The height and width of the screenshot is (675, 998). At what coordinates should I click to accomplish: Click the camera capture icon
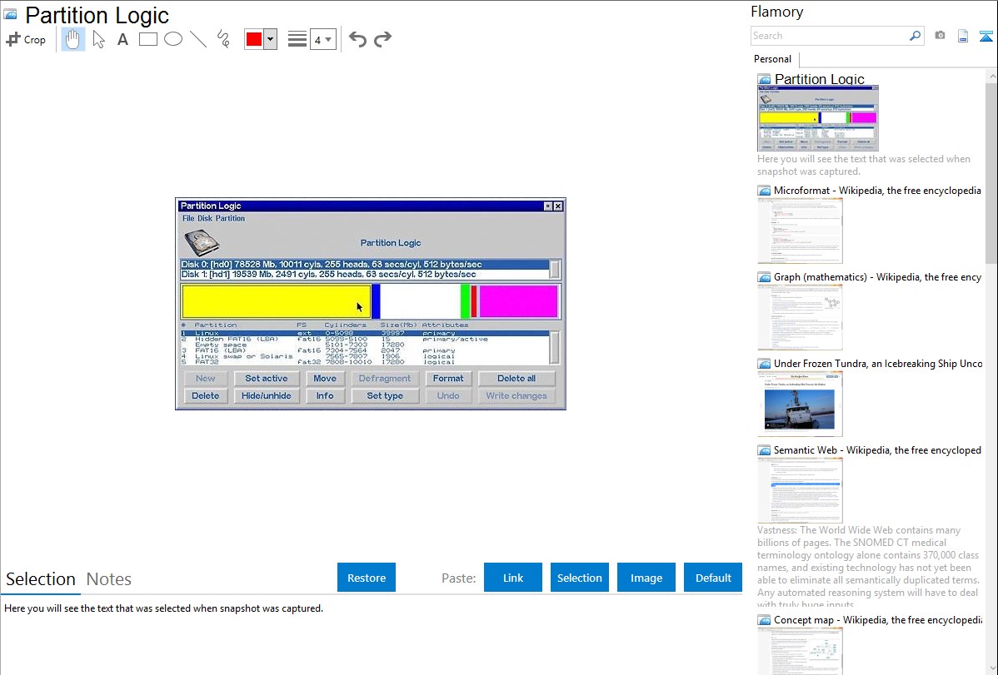(x=940, y=36)
